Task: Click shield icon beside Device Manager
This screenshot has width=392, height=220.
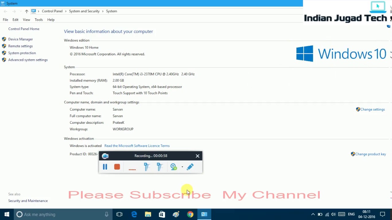Action: coord(4,39)
